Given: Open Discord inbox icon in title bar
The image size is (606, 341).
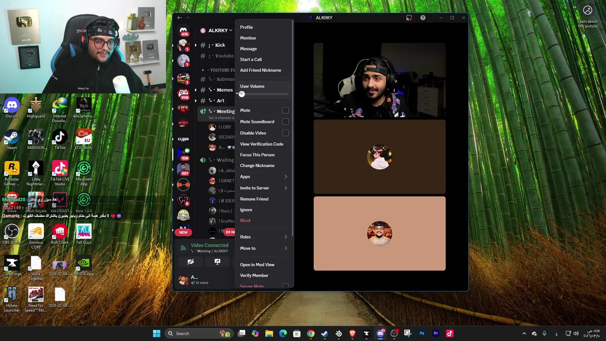Looking at the screenshot, I should [x=409, y=18].
